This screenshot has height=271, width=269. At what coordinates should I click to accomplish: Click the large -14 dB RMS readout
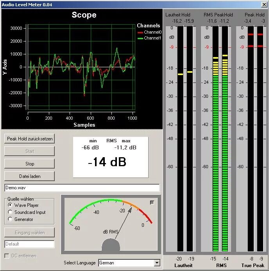click(x=107, y=162)
